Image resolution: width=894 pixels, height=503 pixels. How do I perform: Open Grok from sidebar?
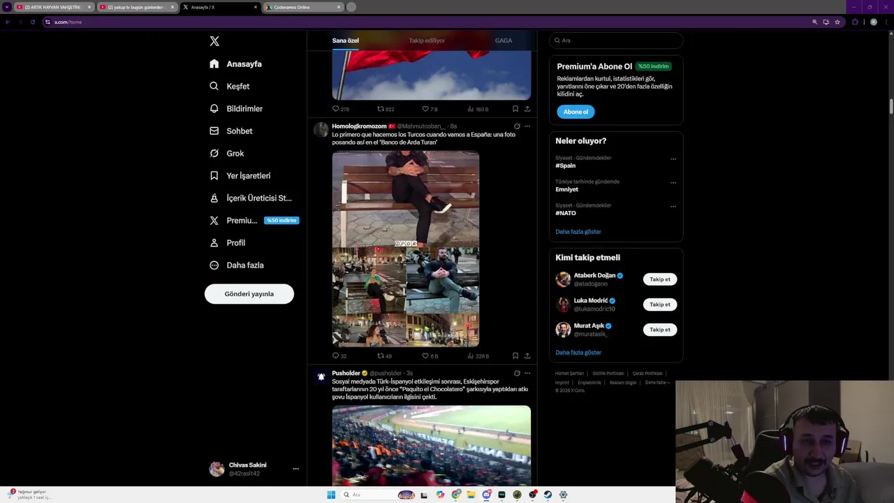tap(227, 153)
